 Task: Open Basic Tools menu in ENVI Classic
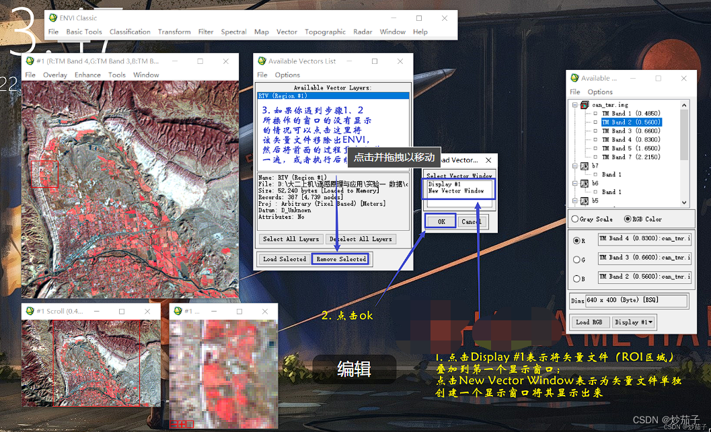[84, 32]
